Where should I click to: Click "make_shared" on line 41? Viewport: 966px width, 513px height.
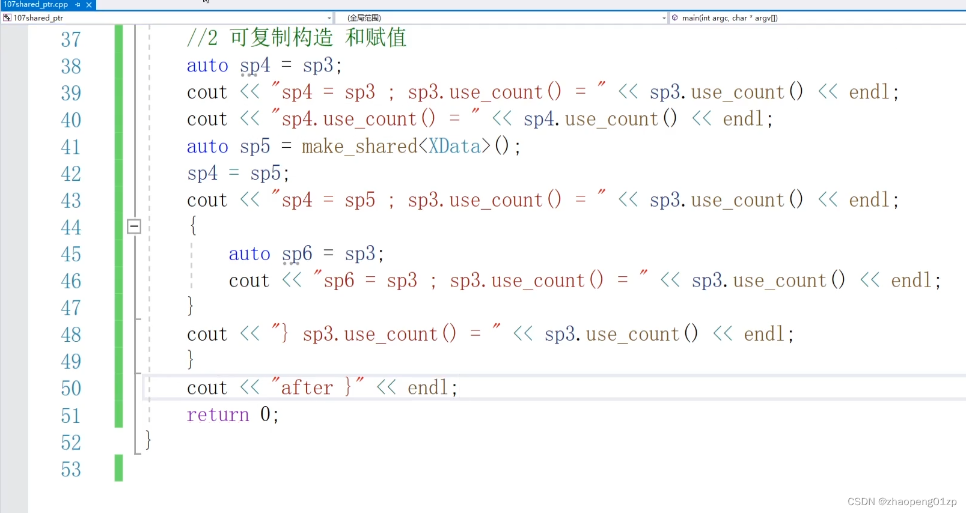tap(359, 147)
